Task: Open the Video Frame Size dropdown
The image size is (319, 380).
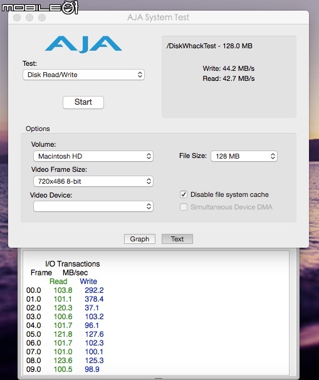Action: [x=93, y=181]
